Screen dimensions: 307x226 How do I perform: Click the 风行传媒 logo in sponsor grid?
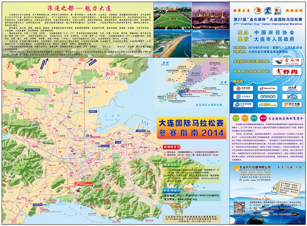[292, 105]
